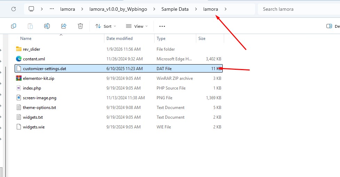The width and height of the screenshot is (340, 177).
Task: Click the Rename icon in toolbar
Action: 47,26
